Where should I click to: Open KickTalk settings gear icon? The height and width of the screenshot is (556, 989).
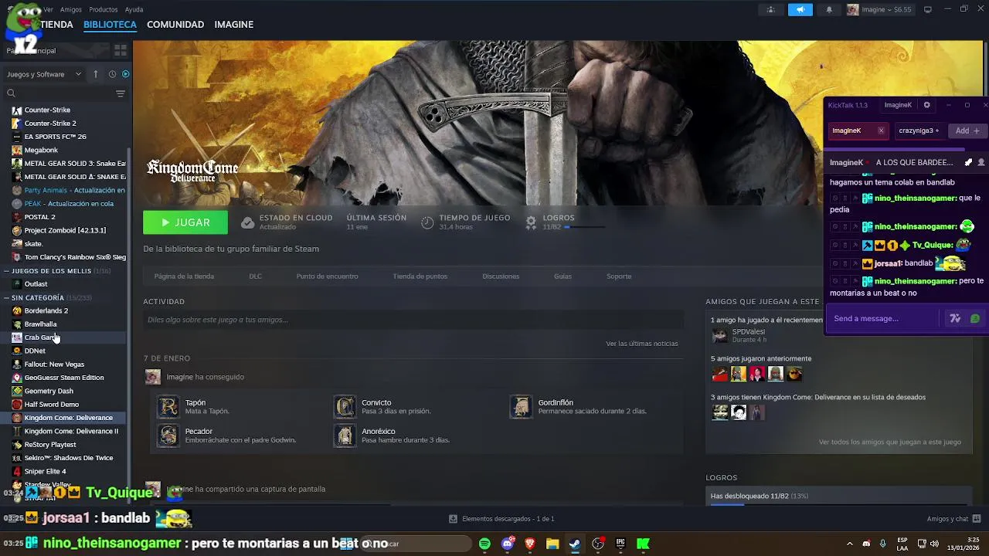click(927, 105)
